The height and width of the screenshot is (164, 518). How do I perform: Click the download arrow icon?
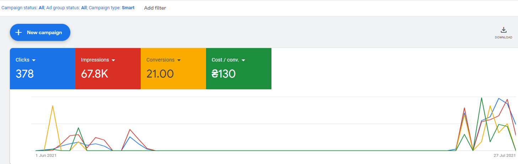[x=503, y=30]
